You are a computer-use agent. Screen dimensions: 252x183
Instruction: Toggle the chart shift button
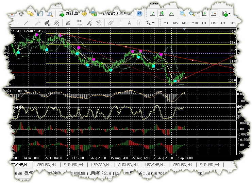click(x=214, y=14)
